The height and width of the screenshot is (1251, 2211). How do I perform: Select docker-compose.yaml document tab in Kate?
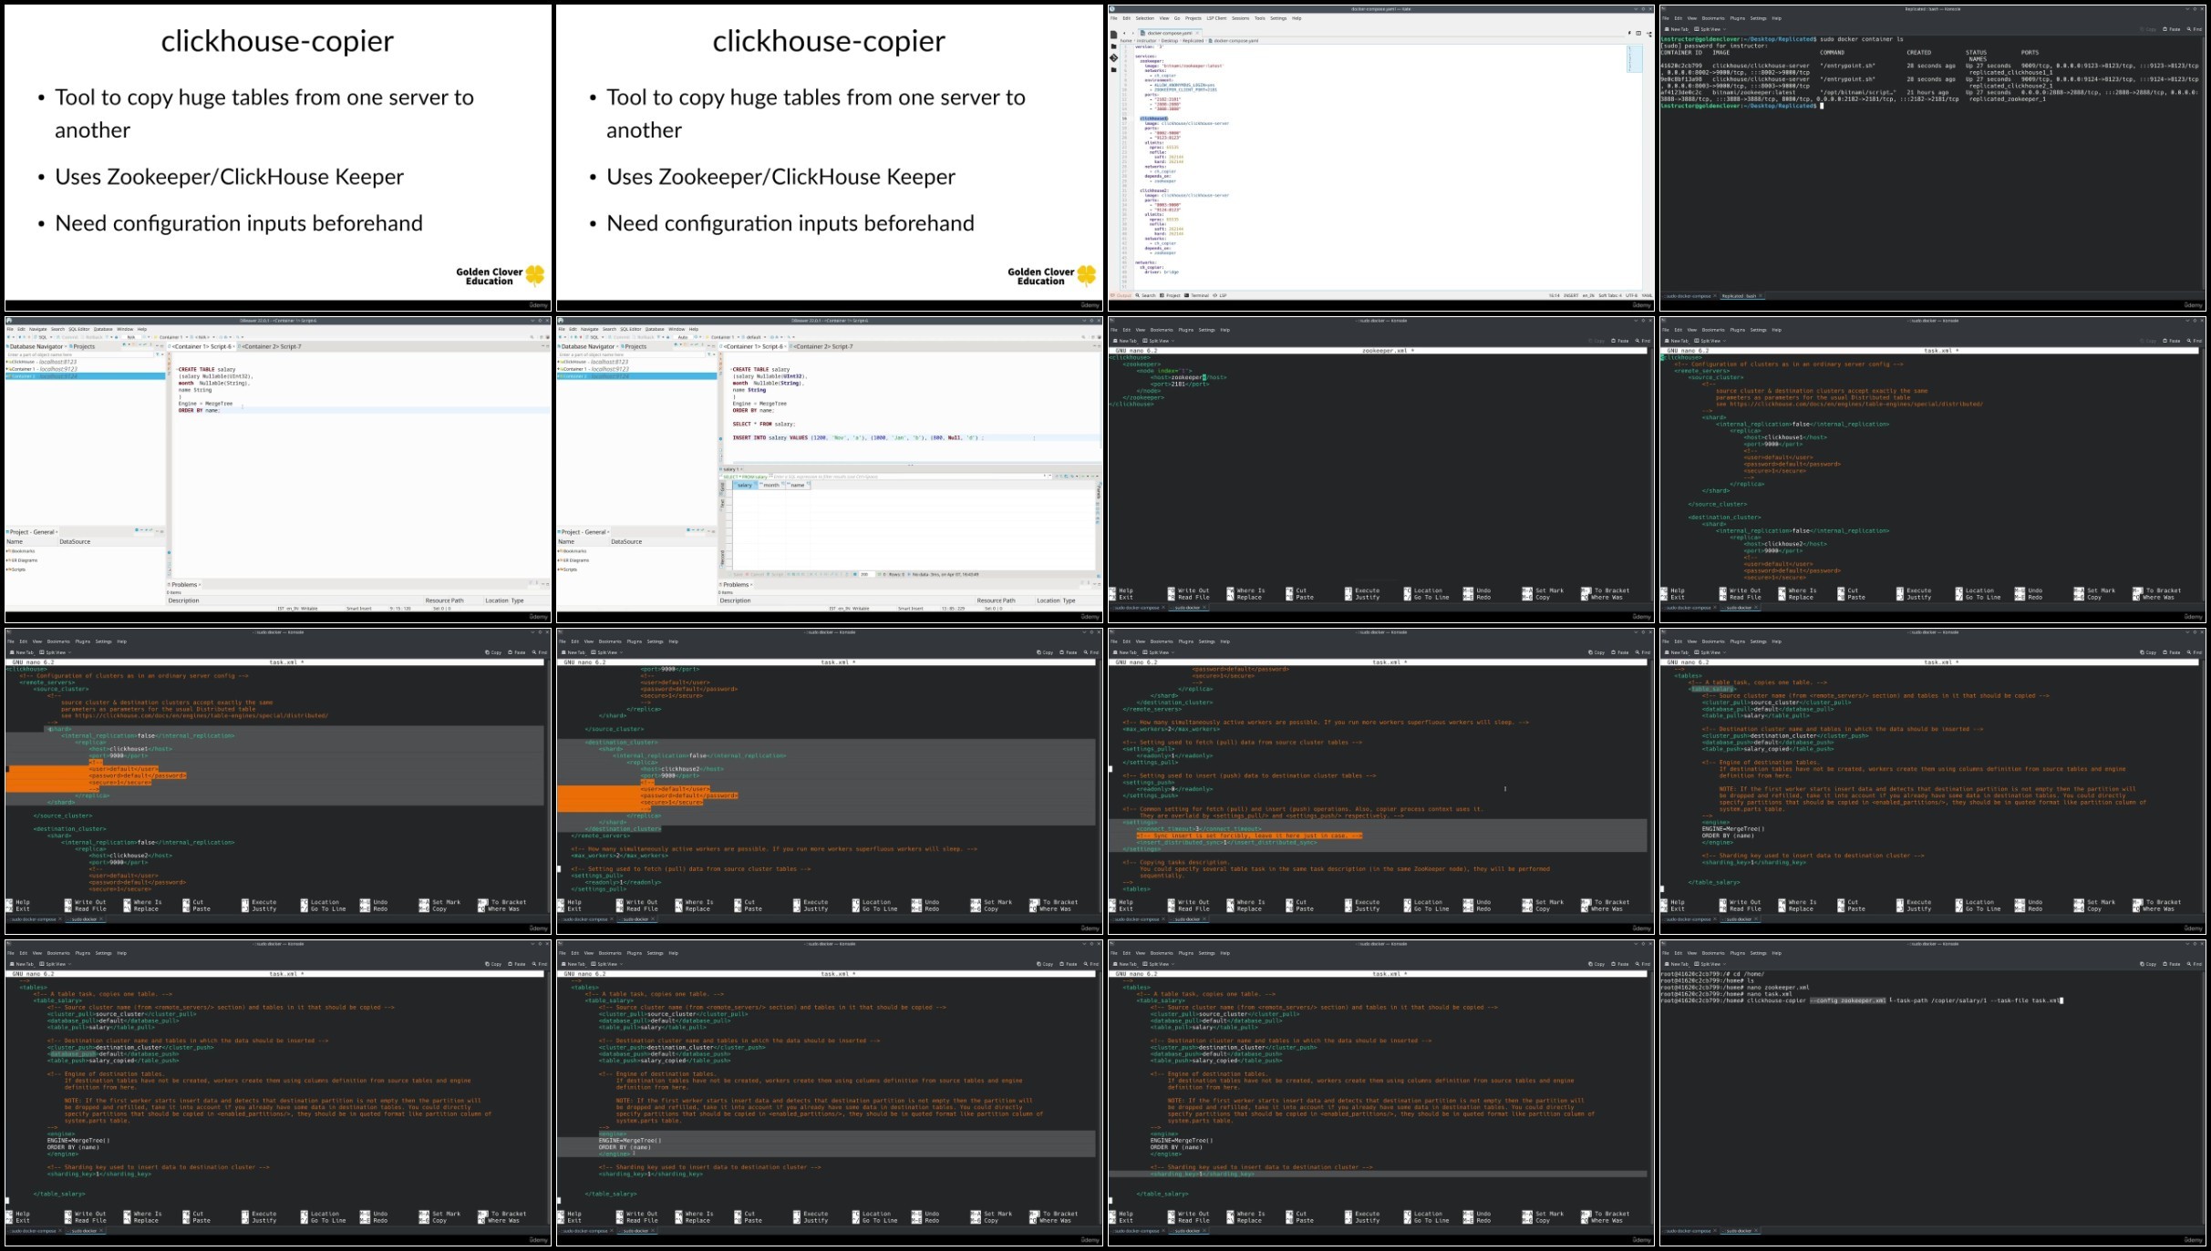pos(1170,33)
